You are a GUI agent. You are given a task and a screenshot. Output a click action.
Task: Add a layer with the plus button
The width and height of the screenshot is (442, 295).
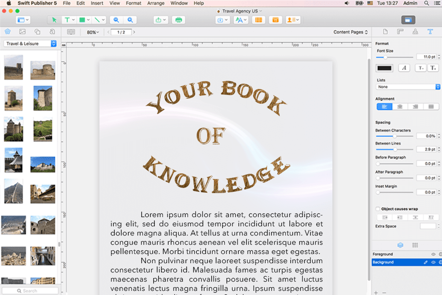pyautogui.click(x=376, y=293)
